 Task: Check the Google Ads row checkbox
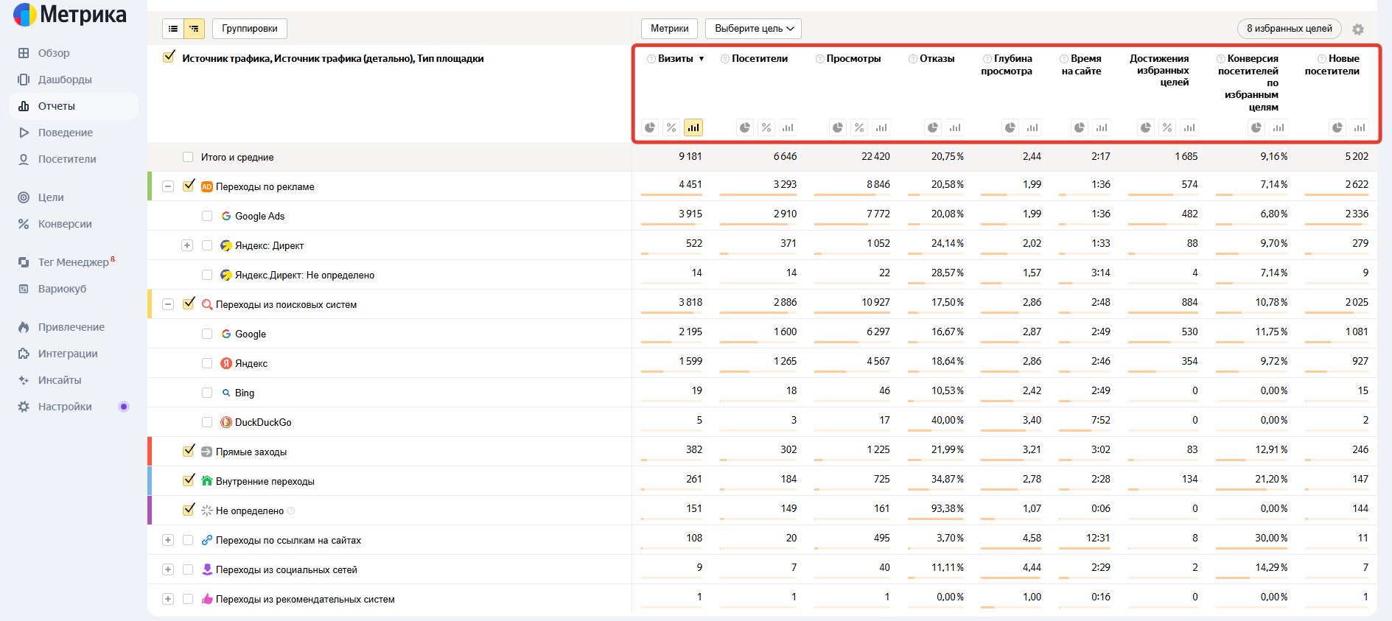207,216
